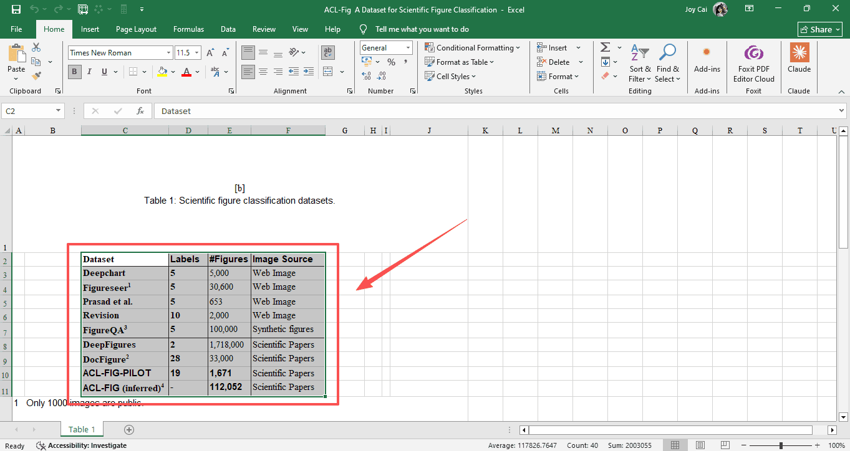Open Format as Table dropdown
850x451 pixels.
coord(460,62)
